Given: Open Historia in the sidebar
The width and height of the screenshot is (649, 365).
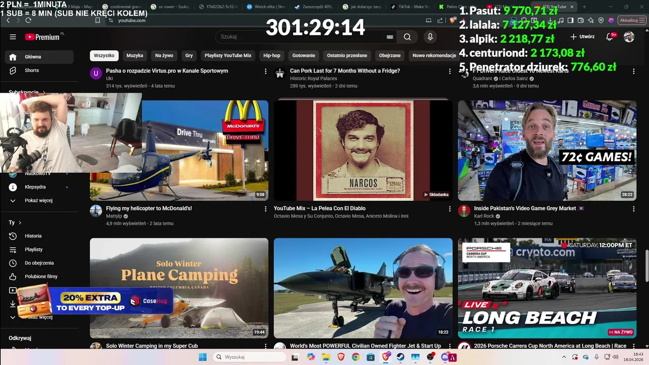Looking at the screenshot, I should click(x=39, y=236).
